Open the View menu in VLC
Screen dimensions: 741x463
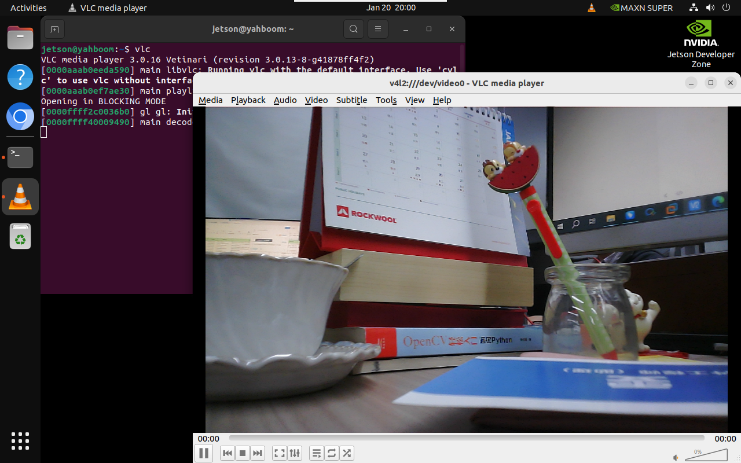(x=415, y=100)
